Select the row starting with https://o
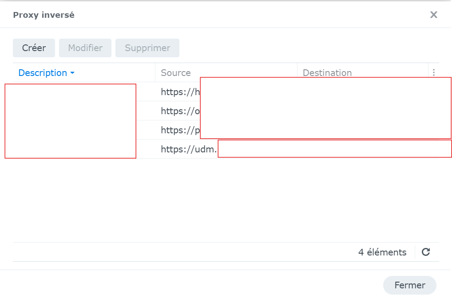 point(178,111)
